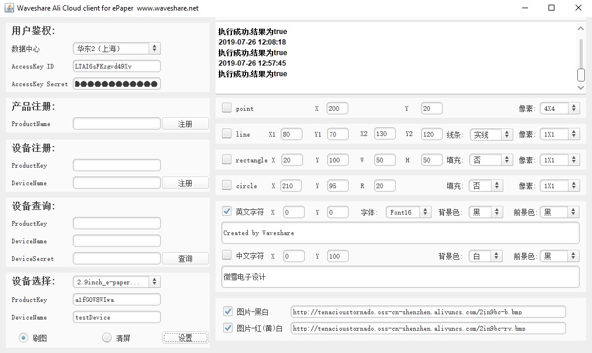Click the 微雪电子设计 text box
This screenshot has width=592, height=353.
400,277
